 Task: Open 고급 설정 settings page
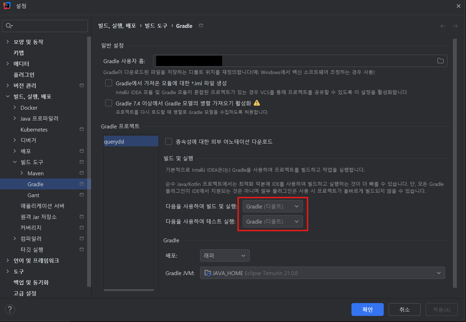pos(25,293)
